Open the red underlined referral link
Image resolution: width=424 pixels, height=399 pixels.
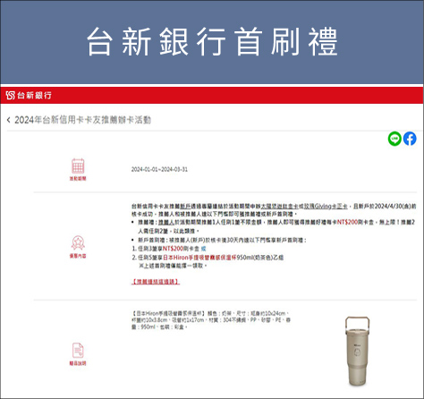coord(156,282)
